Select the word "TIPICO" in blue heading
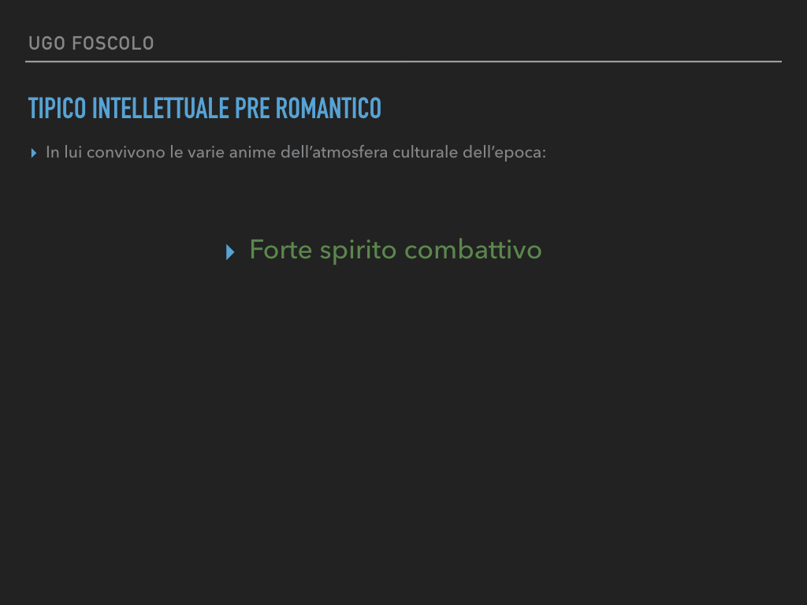807x605 pixels. click(57, 108)
